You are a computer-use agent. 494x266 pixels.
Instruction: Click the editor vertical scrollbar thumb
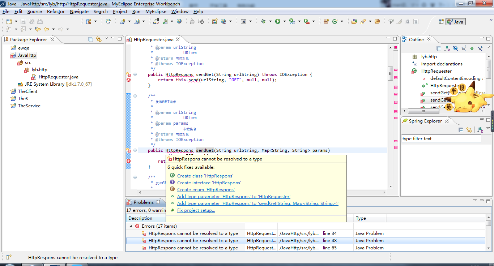coord(390,73)
